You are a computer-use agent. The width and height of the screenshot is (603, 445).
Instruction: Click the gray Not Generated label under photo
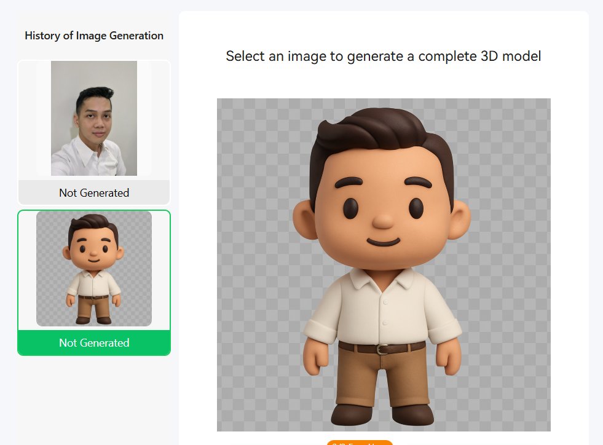(94, 193)
